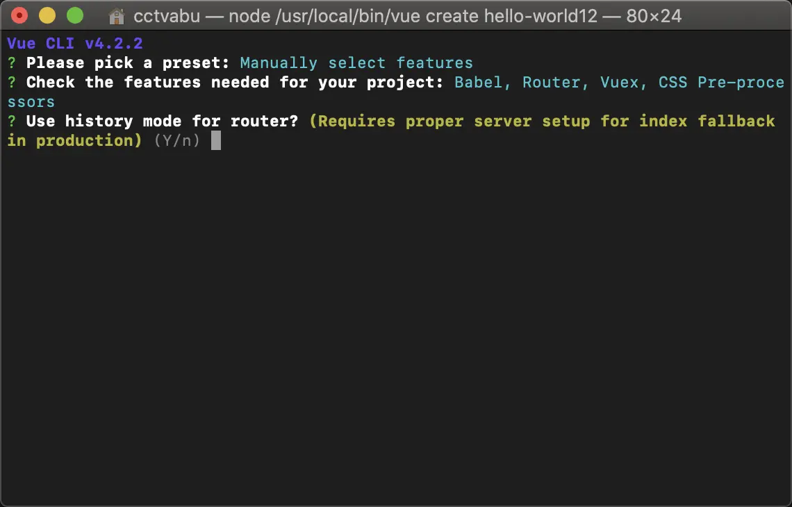792x507 pixels.
Task: Click the 'Babel,' feature text
Action: [482, 83]
